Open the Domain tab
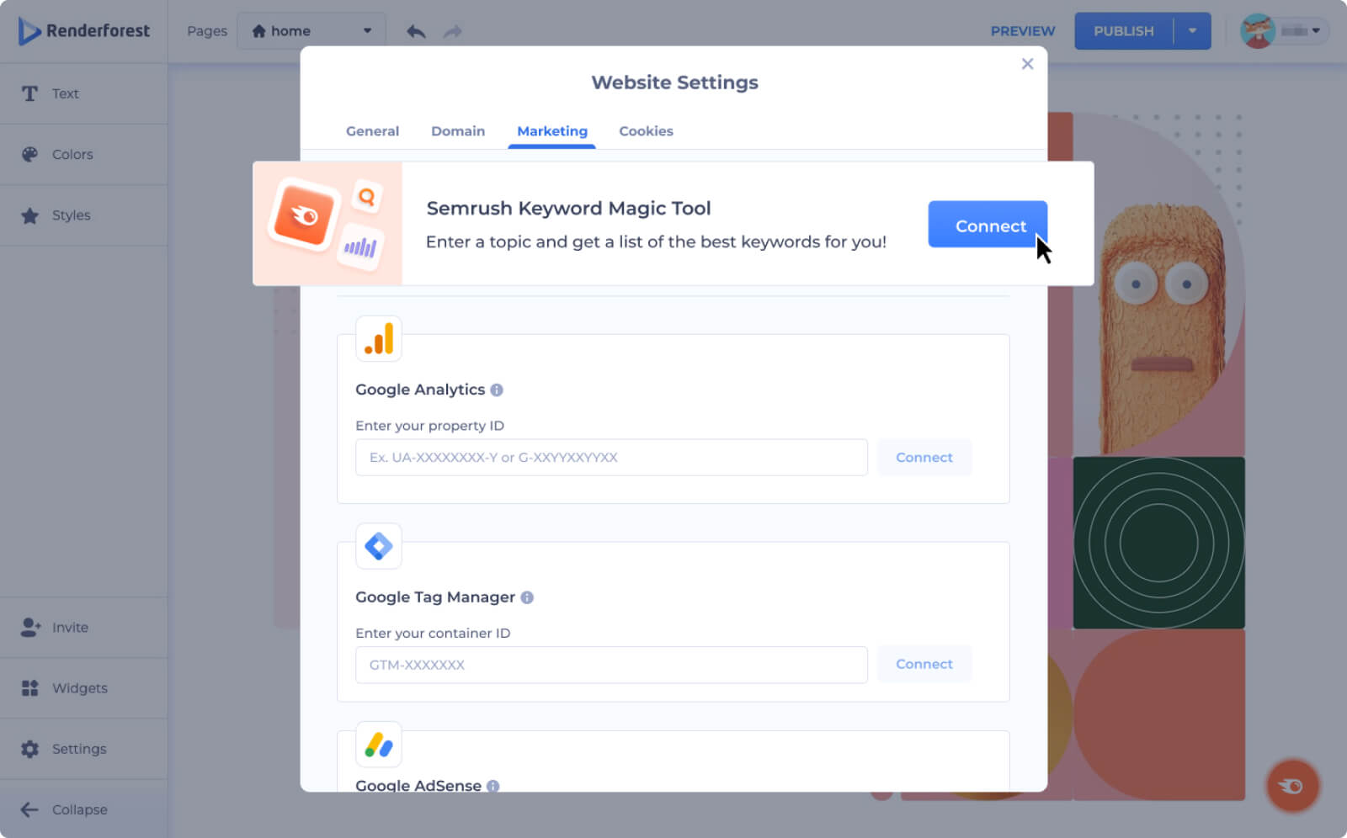1347x838 pixels. 458,131
